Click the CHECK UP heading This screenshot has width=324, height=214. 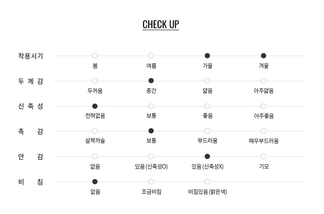(161, 24)
